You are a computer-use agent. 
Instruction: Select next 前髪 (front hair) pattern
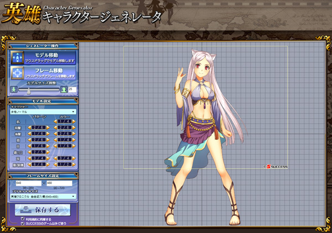coord(48,128)
